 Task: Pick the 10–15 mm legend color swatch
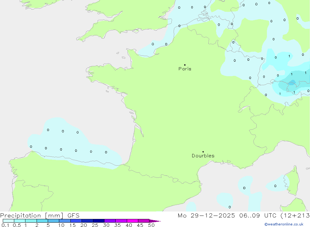tap(65, 221)
